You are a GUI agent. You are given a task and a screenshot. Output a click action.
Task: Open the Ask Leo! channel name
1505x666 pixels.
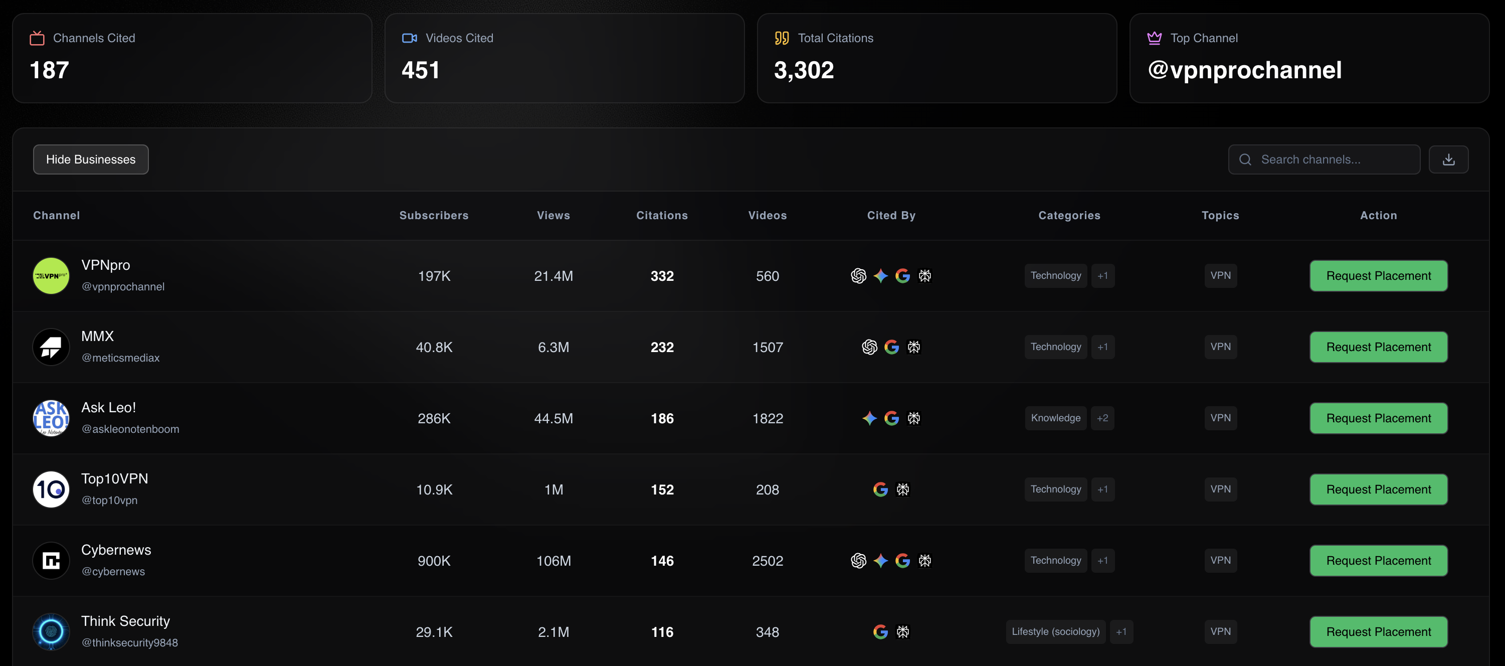coord(109,408)
